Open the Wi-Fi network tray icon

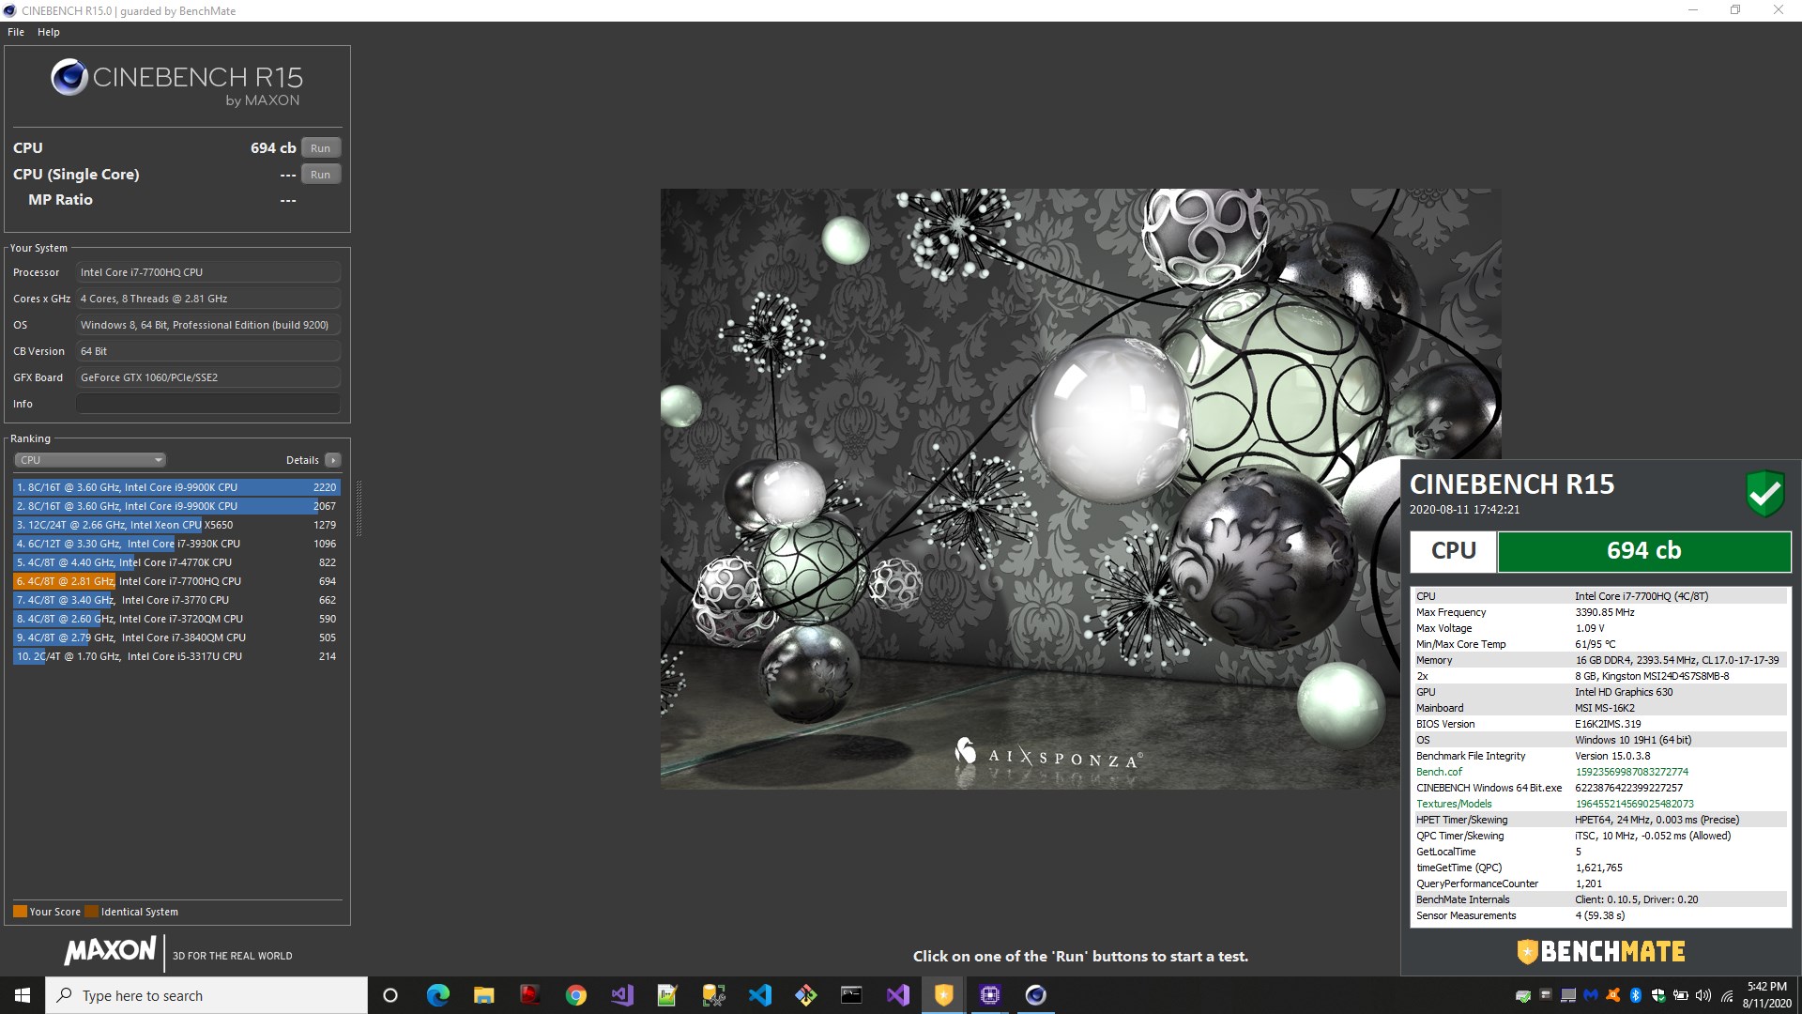pos(1726,995)
